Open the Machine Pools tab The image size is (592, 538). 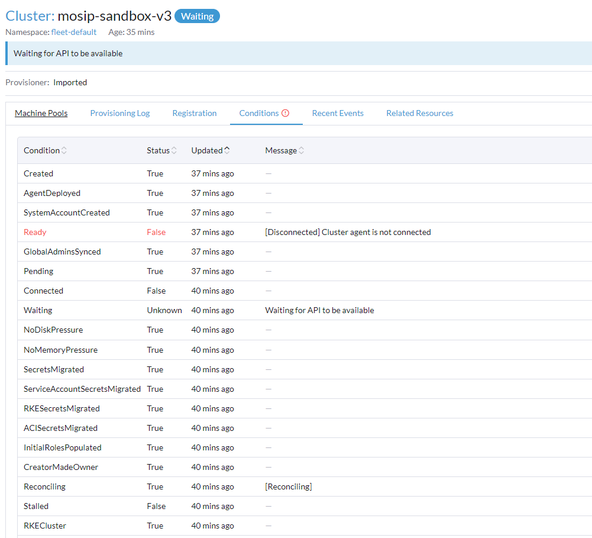pos(41,113)
